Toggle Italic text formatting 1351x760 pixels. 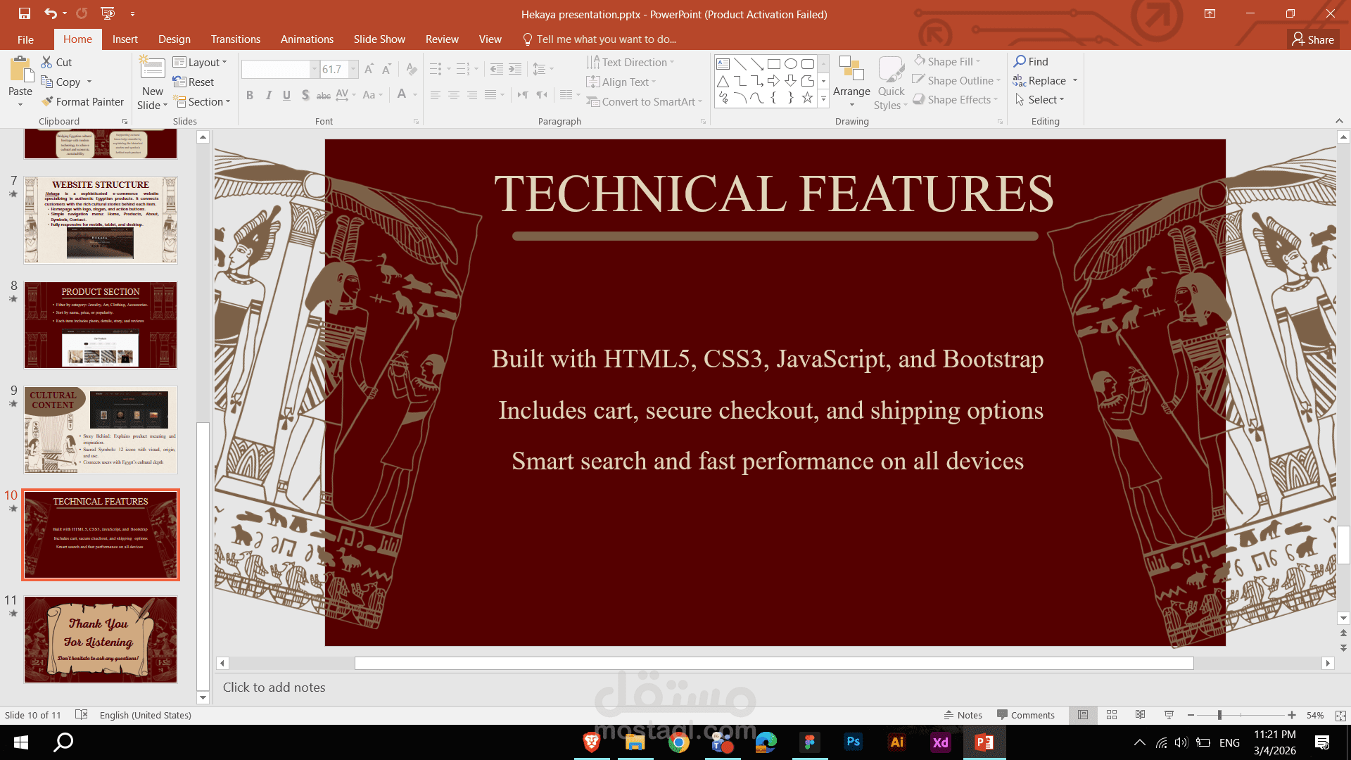pyautogui.click(x=268, y=95)
